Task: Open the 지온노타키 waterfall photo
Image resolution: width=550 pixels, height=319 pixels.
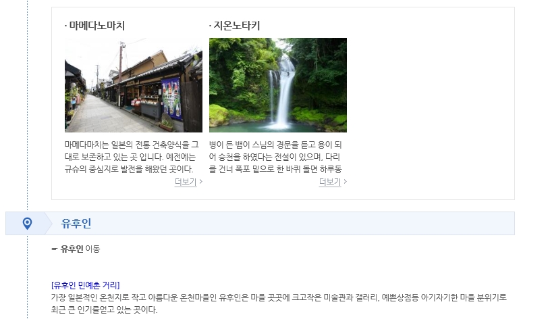Action: click(x=278, y=85)
